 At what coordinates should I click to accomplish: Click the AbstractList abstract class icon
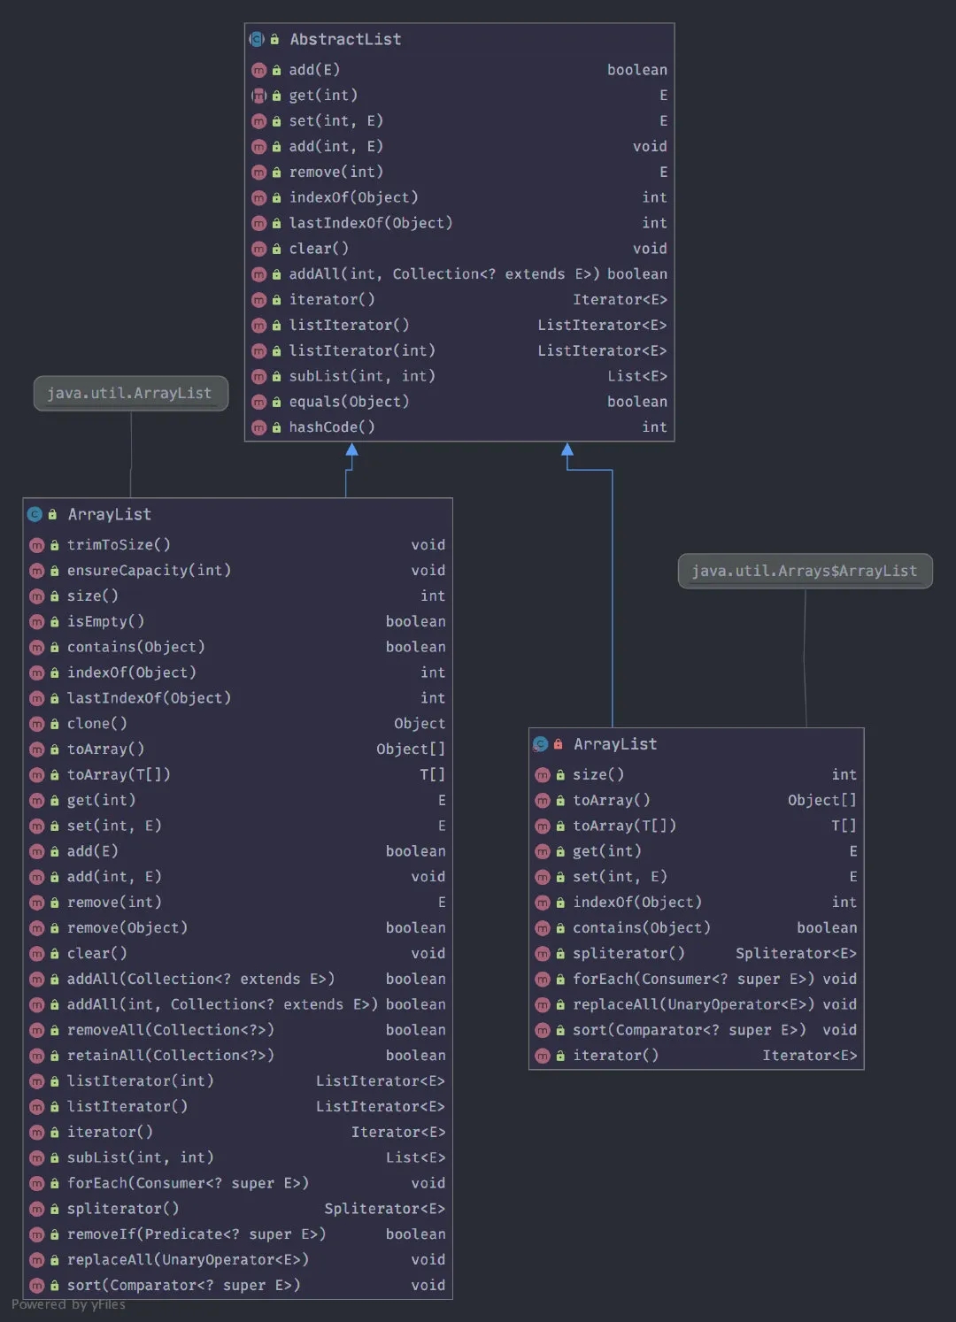point(257,40)
